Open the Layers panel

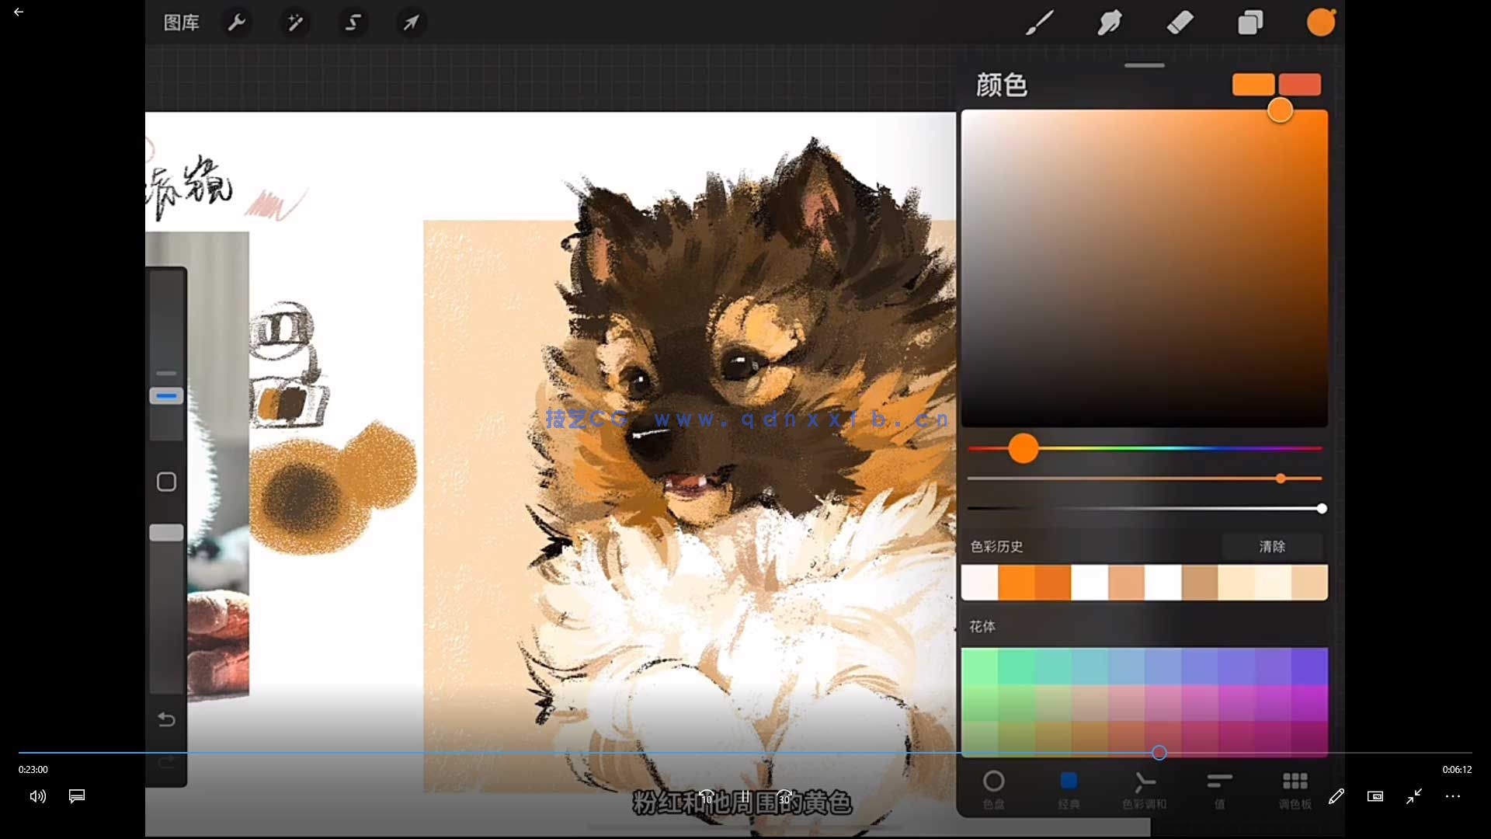pyautogui.click(x=1250, y=23)
